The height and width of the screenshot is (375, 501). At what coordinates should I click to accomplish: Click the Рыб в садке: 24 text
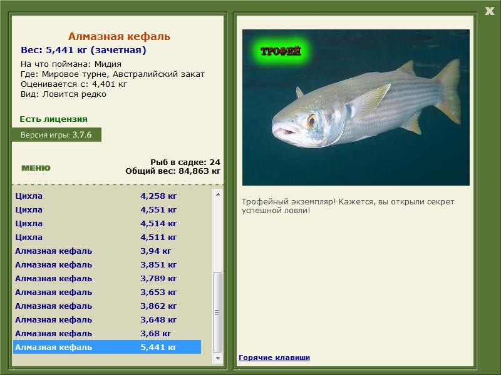(185, 162)
